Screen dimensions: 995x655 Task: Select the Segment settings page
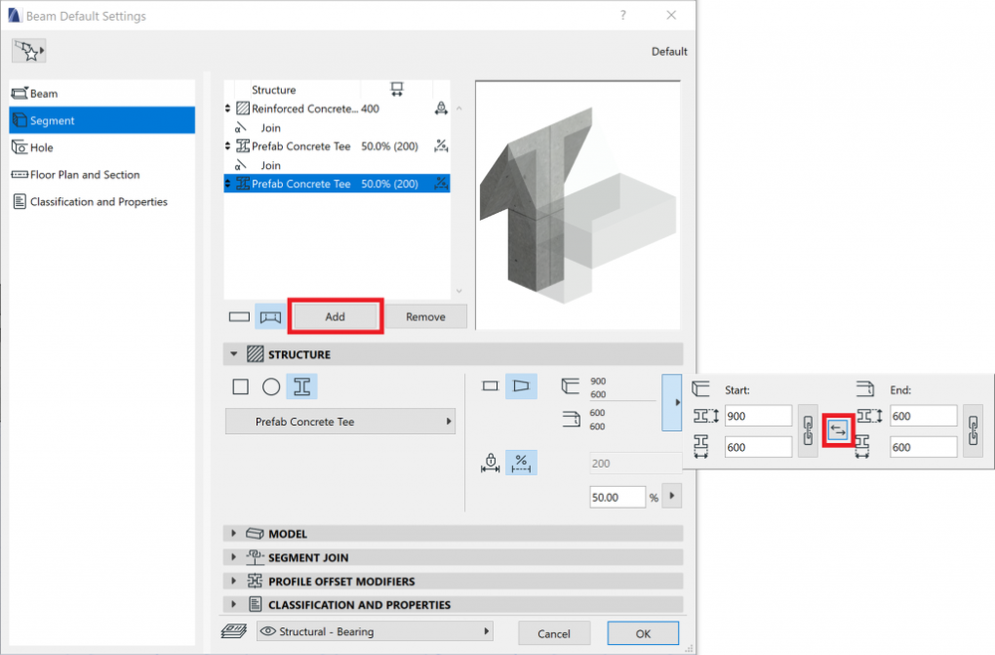click(102, 119)
